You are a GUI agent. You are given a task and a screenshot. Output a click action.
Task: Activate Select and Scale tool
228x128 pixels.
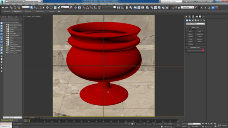tap(55, 7)
